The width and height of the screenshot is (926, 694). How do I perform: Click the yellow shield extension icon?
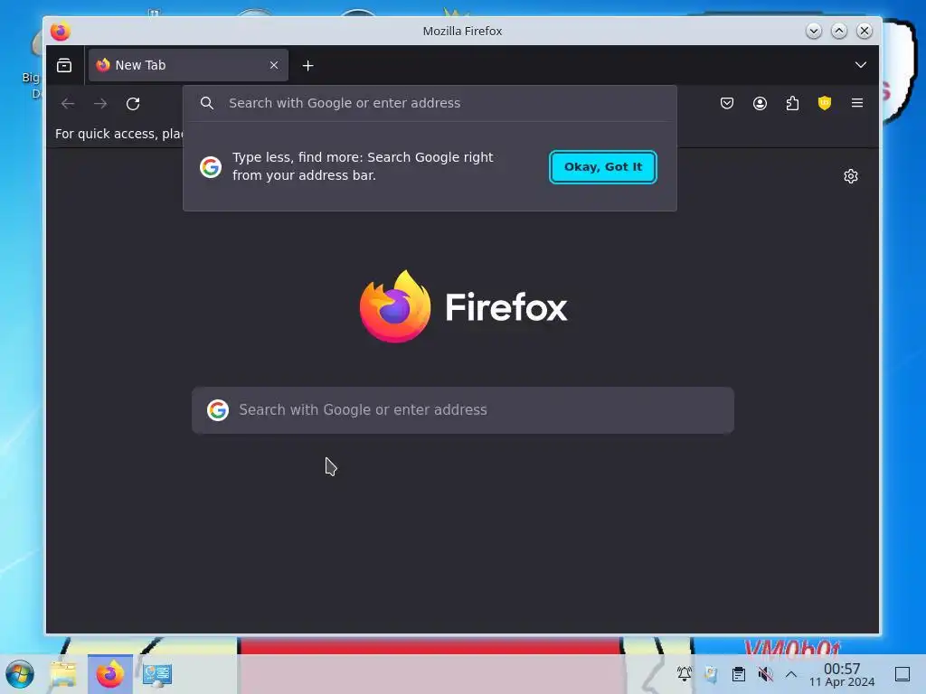825,103
